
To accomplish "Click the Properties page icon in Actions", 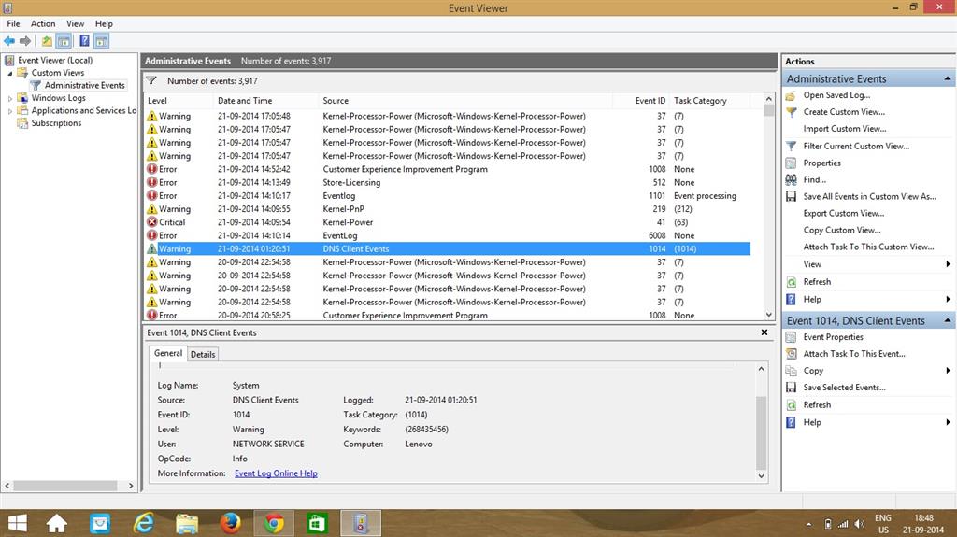I will (x=791, y=163).
